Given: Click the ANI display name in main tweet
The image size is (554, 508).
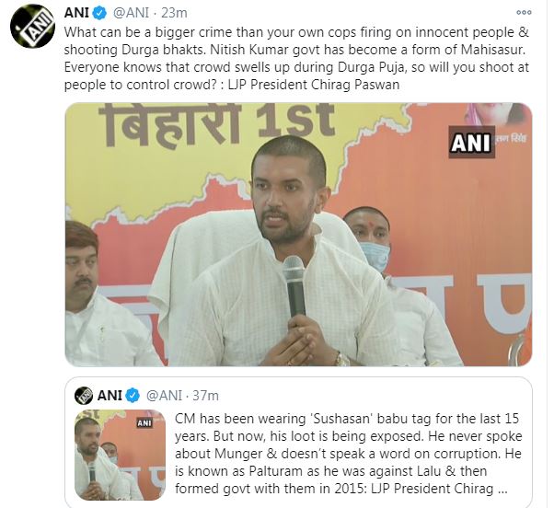Looking at the screenshot, I should [76, 13].
